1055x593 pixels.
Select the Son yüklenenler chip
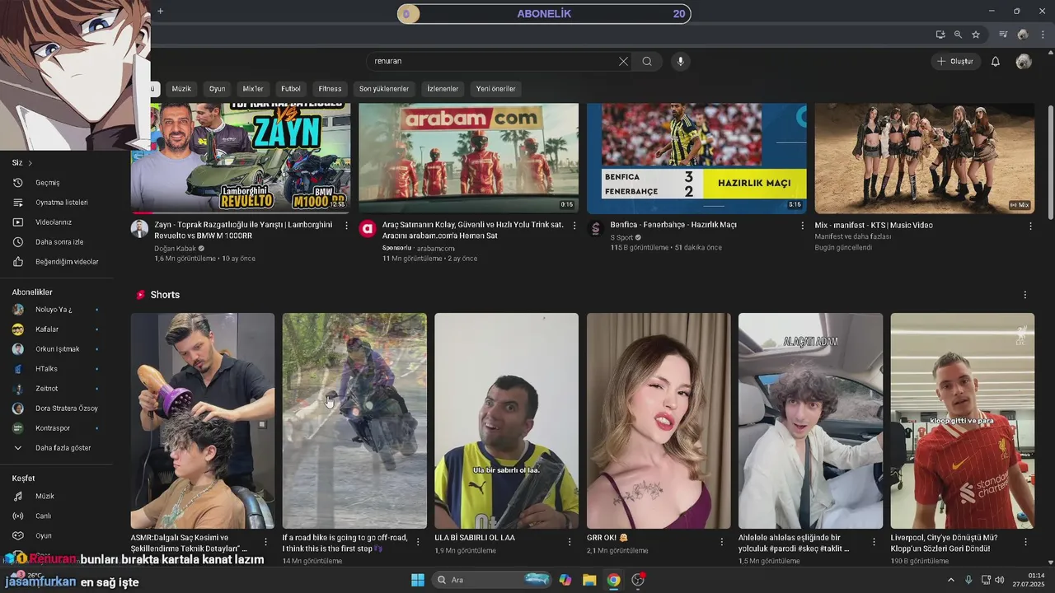tap(384, 89)
